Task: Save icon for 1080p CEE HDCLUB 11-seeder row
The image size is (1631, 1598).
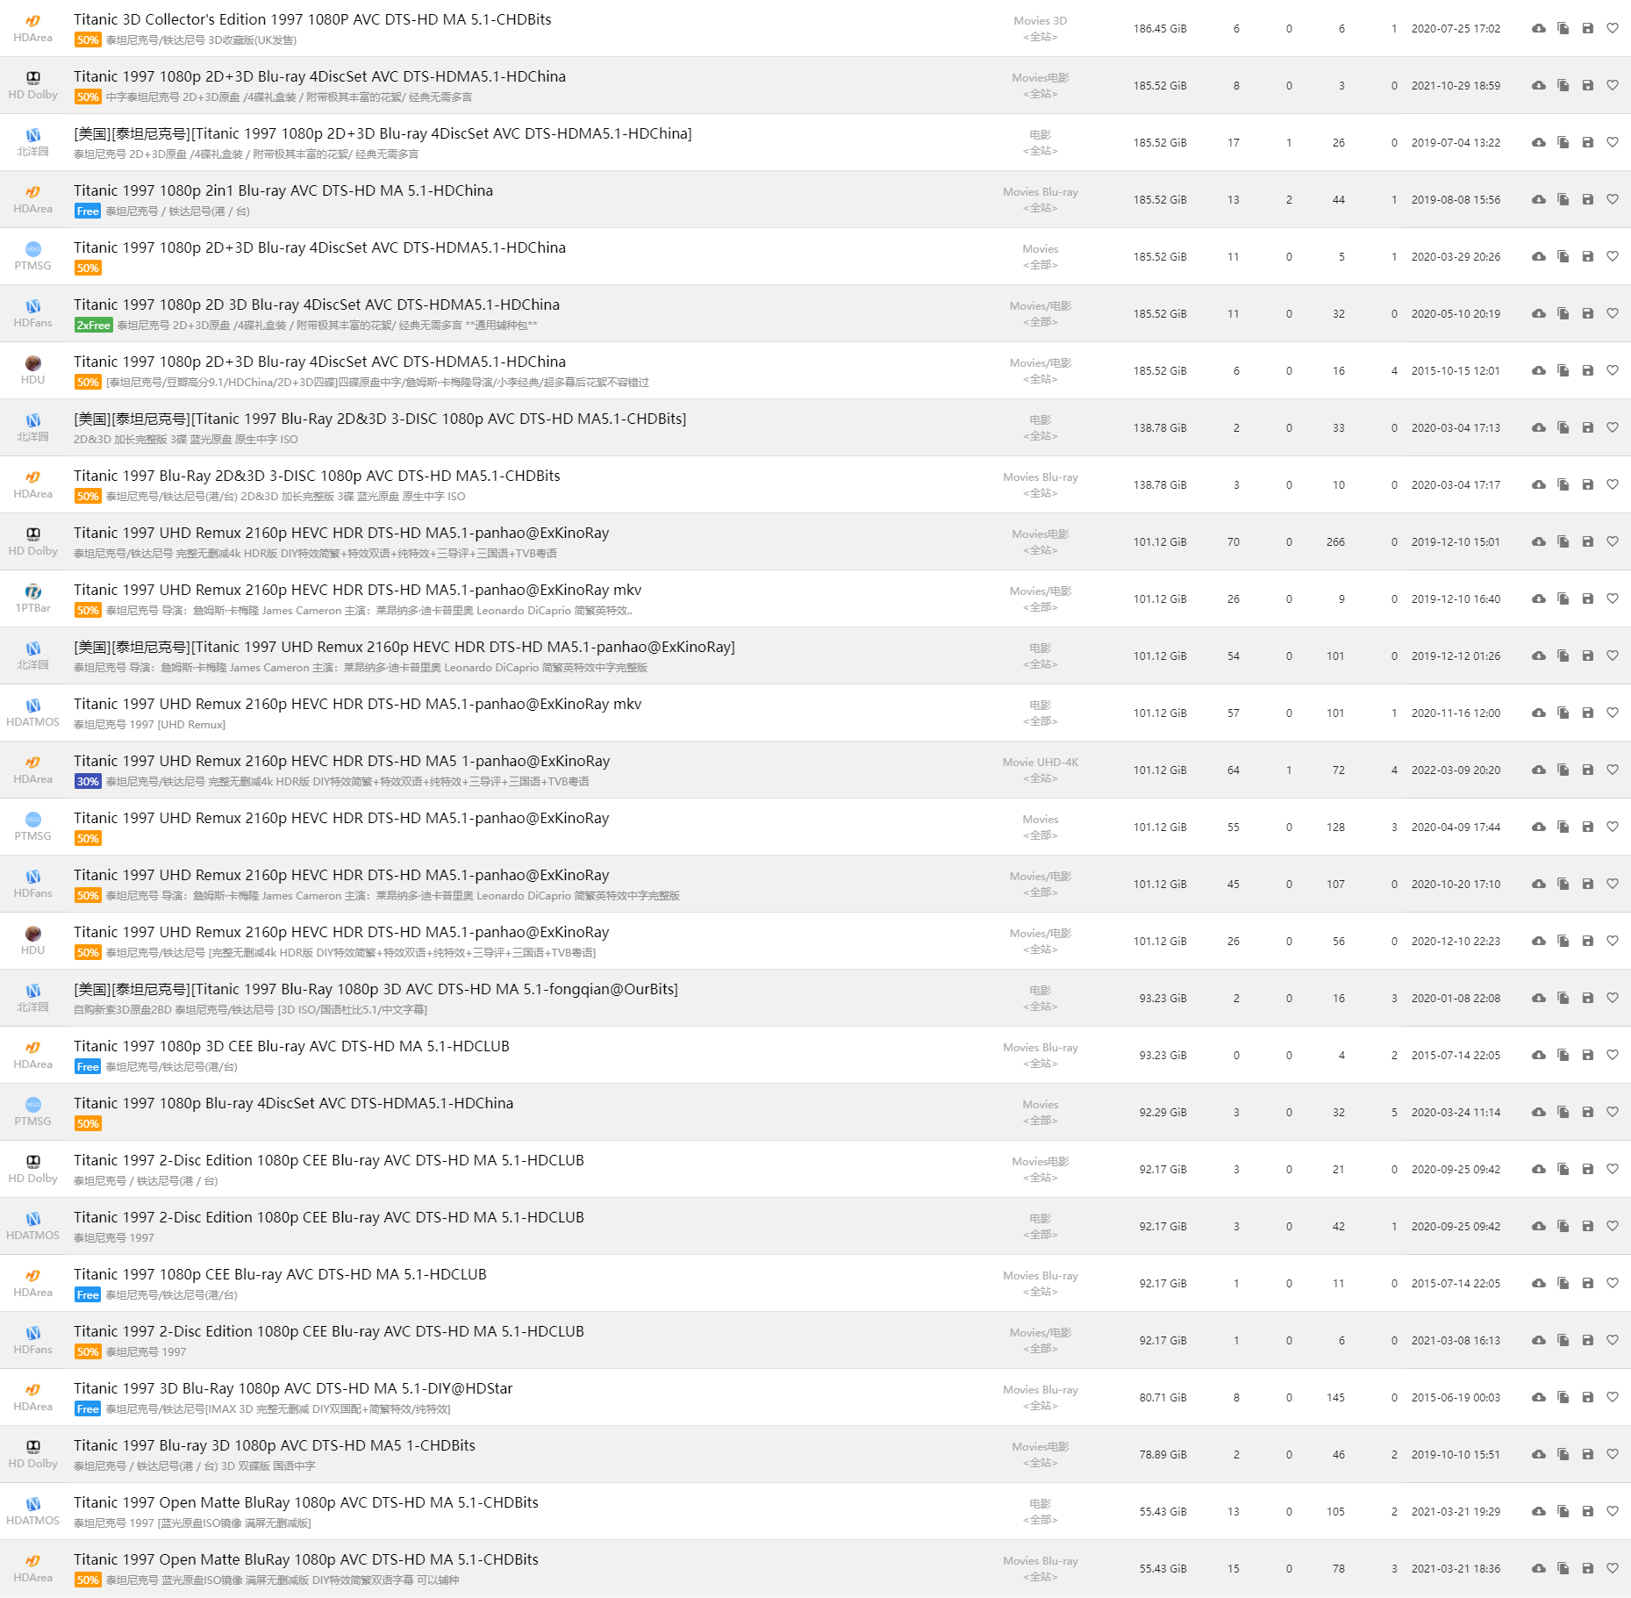Action: click(x=1588, y=1284)
